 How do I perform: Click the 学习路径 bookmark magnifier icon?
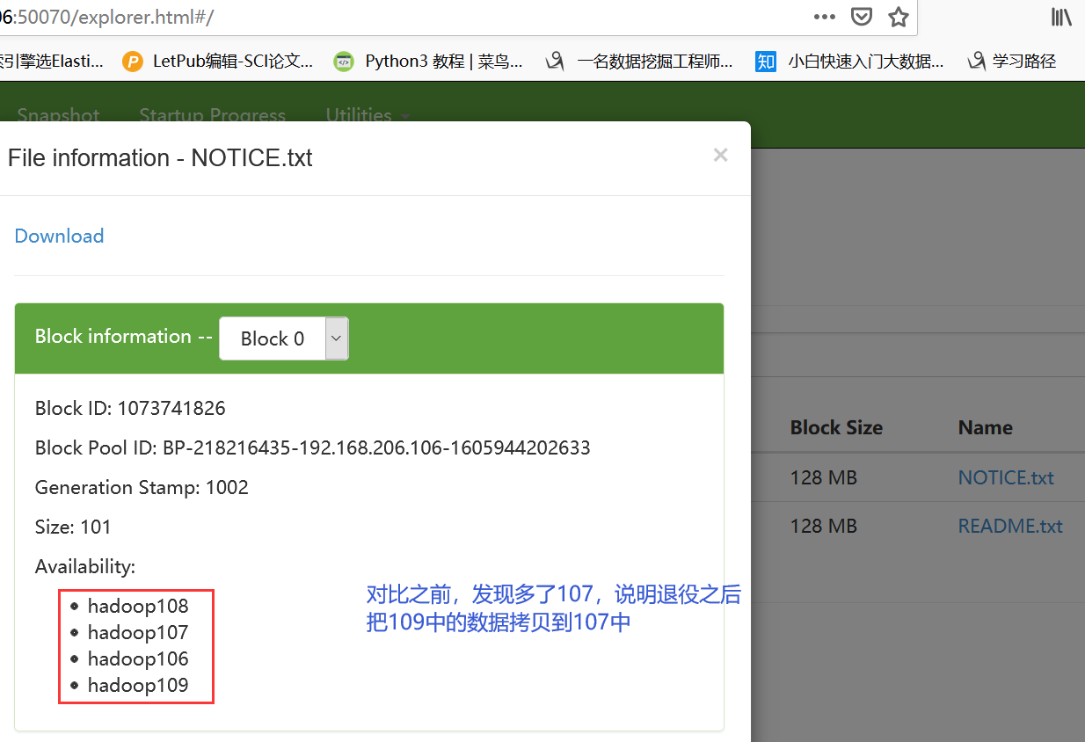click(x=976, y=61)
